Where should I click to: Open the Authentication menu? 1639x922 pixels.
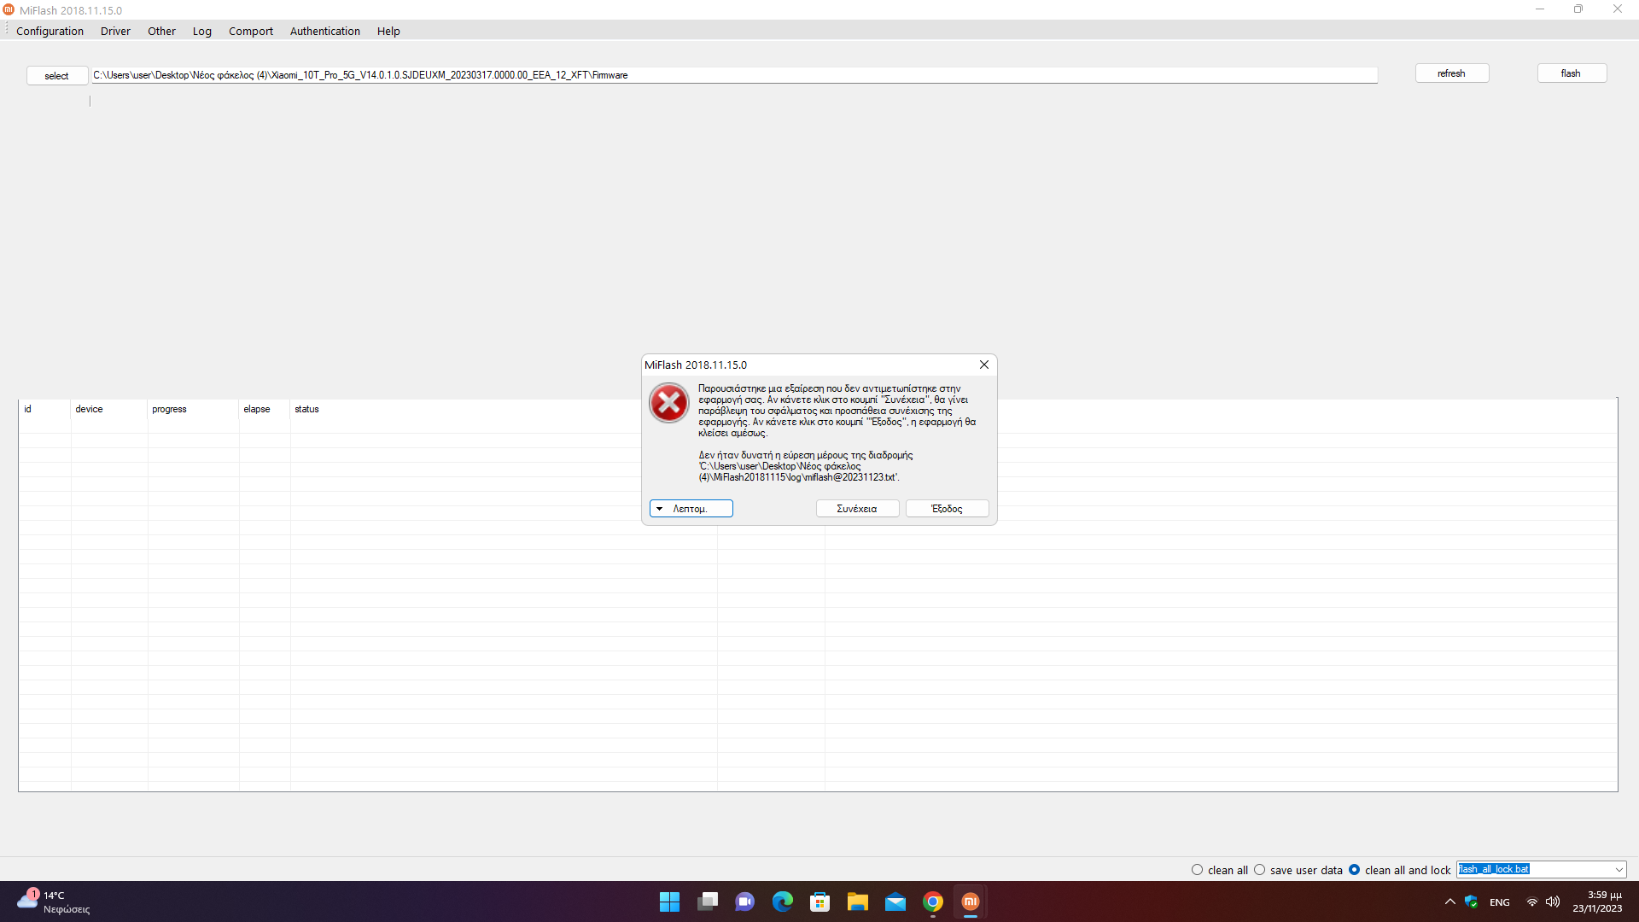324,31
